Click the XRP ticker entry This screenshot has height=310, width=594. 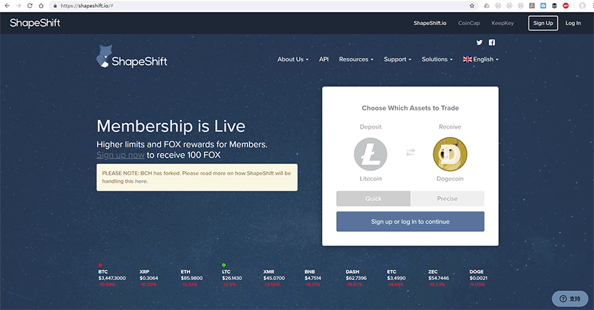149,278
